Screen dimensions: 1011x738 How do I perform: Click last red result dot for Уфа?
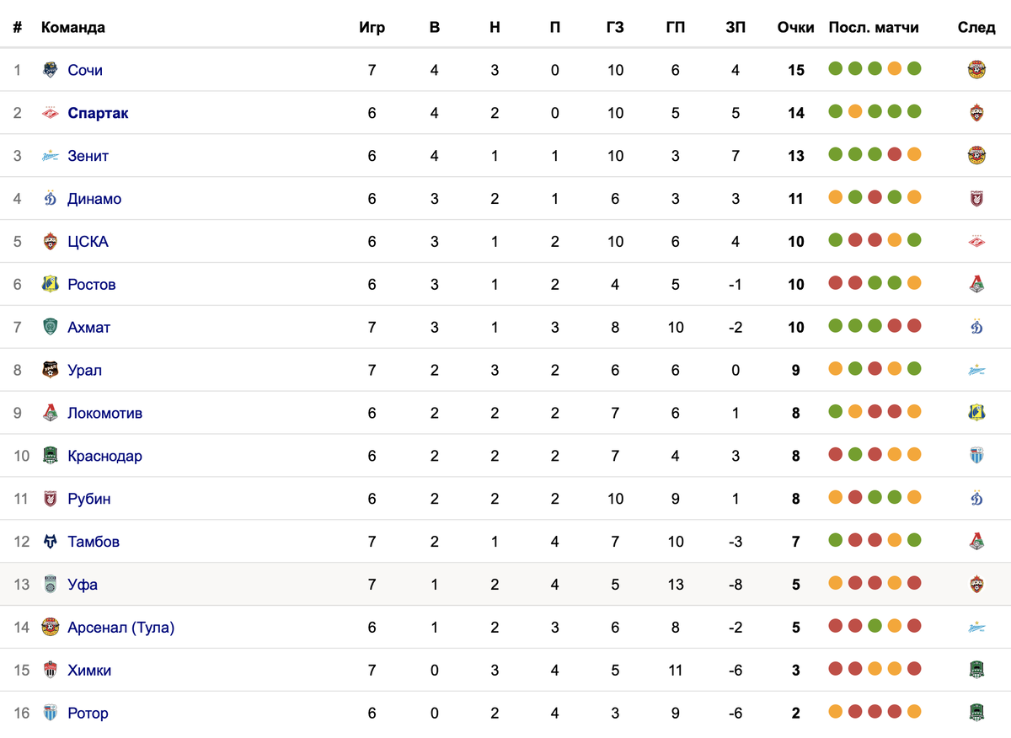point(914,583)
